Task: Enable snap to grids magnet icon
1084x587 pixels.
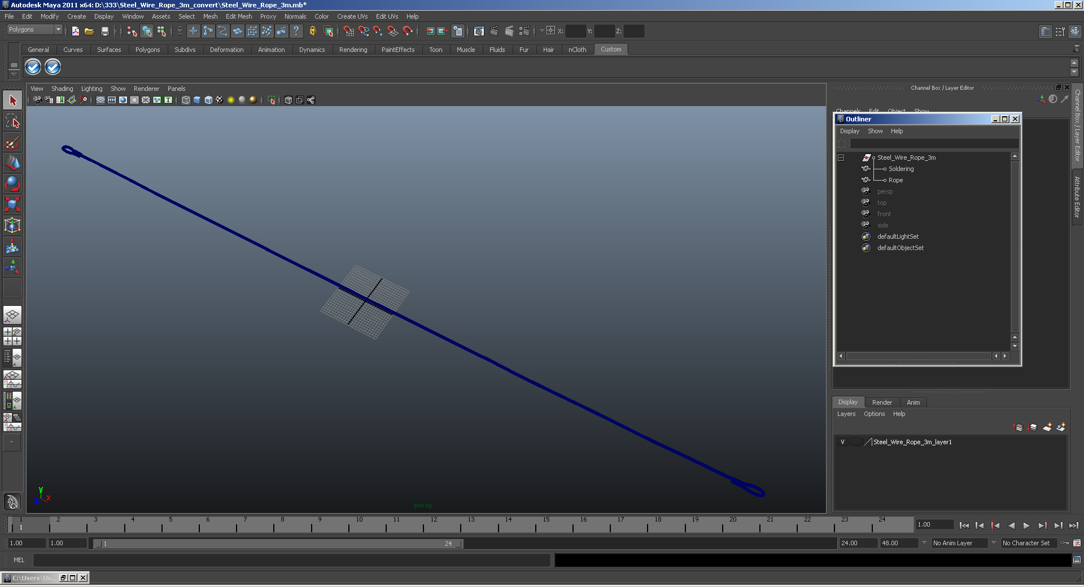Action: pos(348,31)
